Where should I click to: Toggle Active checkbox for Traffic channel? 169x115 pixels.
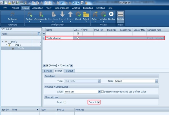coord(78,38)
